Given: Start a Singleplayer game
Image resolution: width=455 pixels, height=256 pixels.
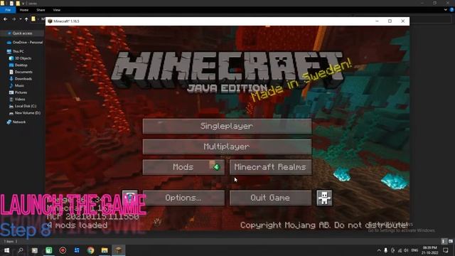Looking at the screenshot, I should (227, 126).
